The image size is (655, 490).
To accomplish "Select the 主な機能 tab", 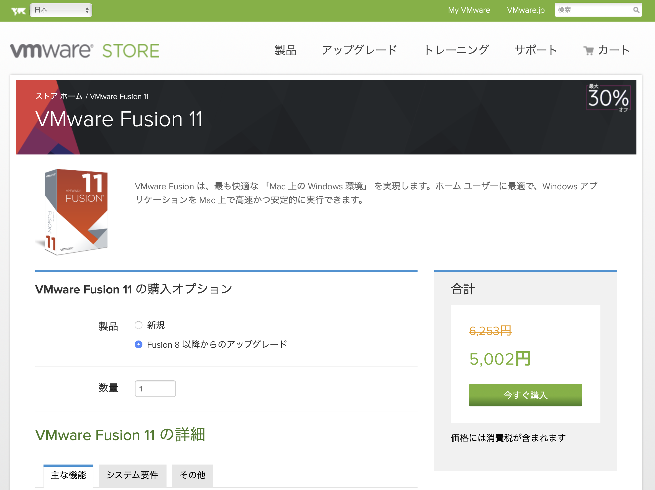I will tap(68, 475).
